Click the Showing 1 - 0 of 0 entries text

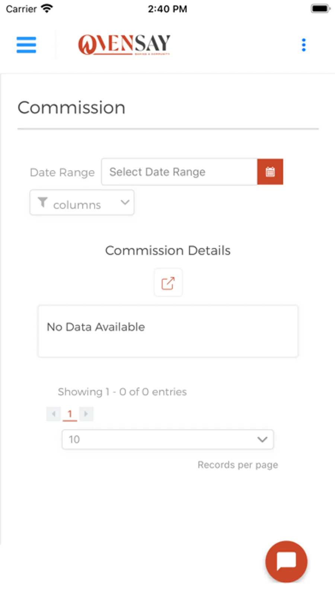coord(122,392)
